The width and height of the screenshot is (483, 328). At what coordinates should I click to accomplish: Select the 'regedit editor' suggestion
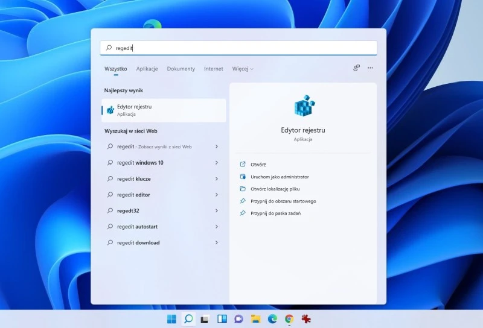pyautogui.click(x=164, y=195)
